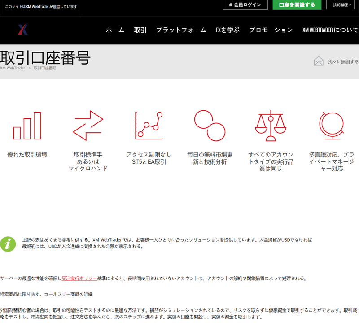Click the two-way arrows exchange icon

[x=88, y=126]
